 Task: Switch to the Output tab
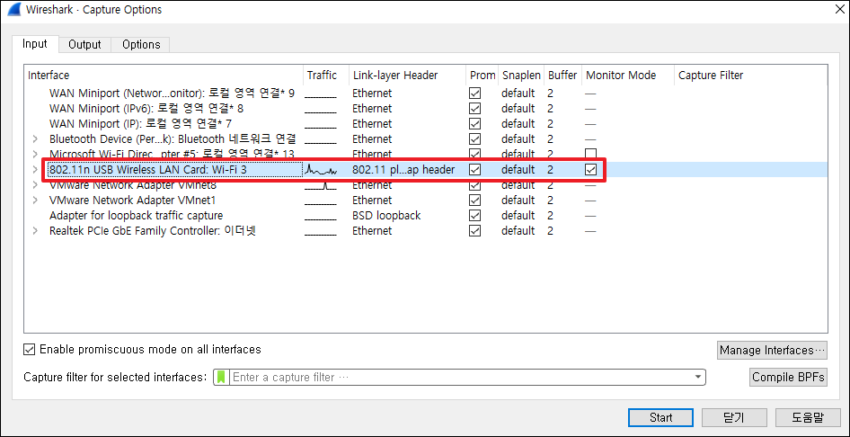point(84,44)
